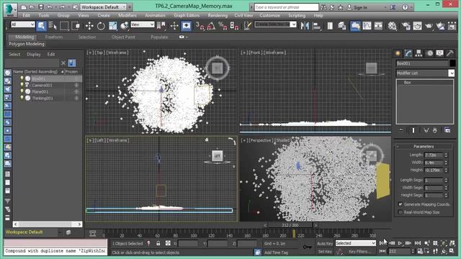Screen dimensions: 461x259
Task: Toggle 3D Snaps
Action: tap(200, 26)
